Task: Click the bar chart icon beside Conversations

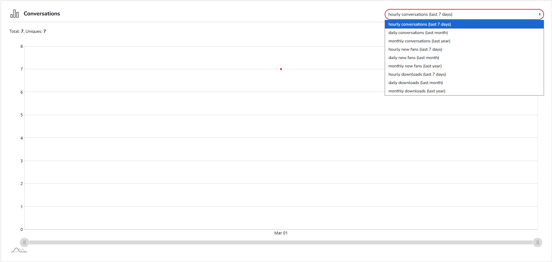Action: pyautogui.click(x=14, y=14)
